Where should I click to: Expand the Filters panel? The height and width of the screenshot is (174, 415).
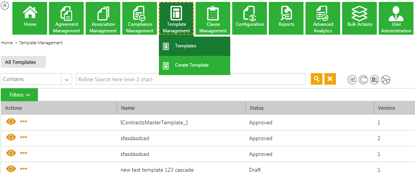click(19, 95)
